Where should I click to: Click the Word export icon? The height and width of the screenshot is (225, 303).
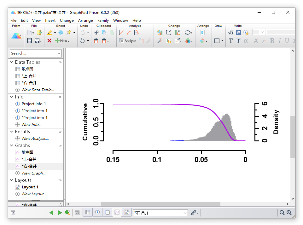[x=238, y=33]
